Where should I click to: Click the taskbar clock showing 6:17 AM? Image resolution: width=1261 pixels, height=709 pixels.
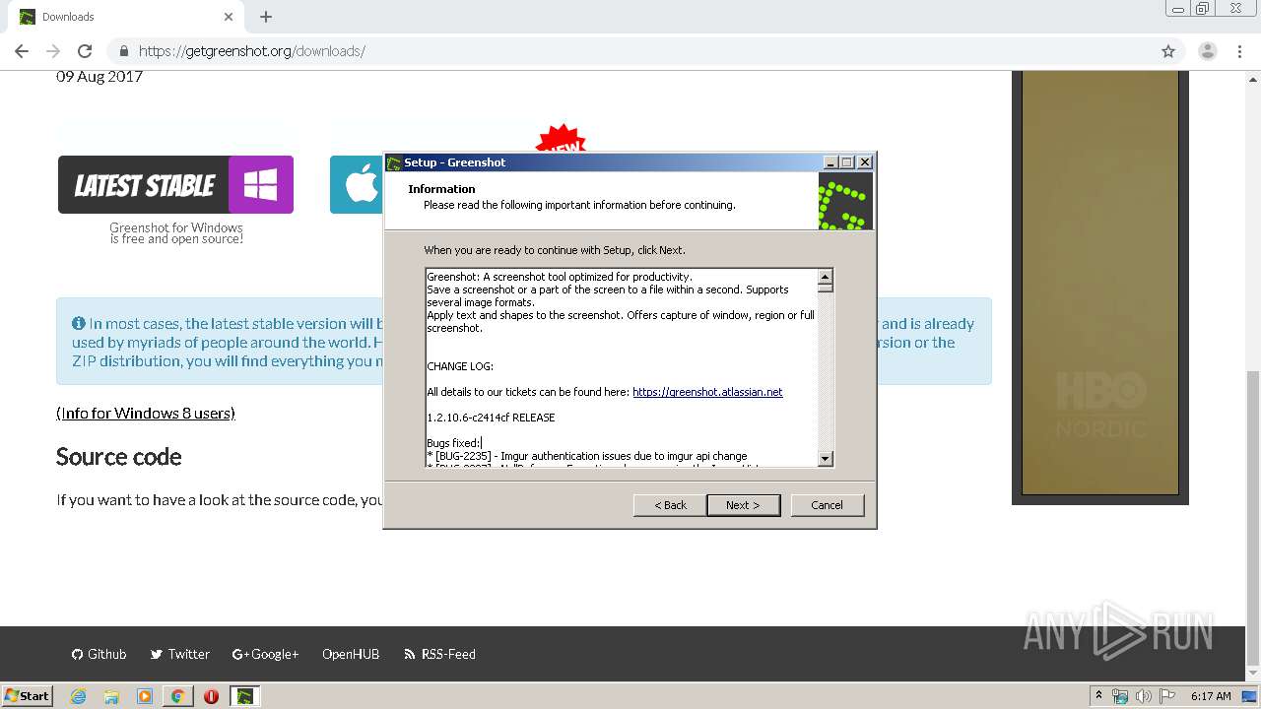(x=1211, y=696)
